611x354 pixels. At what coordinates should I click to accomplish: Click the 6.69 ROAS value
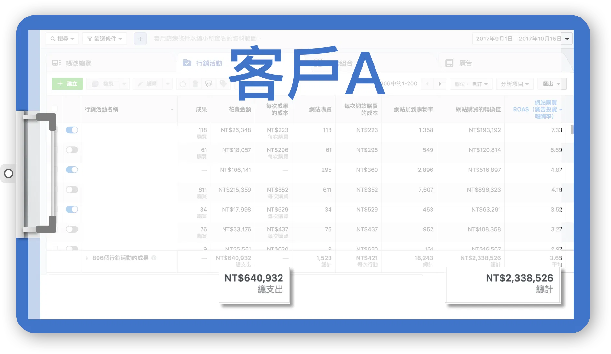tap(556, 150)
